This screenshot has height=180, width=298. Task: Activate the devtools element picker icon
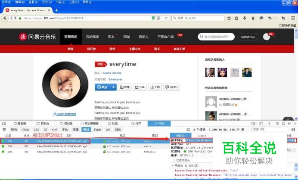pyautogui.click(x=4, y=124)
